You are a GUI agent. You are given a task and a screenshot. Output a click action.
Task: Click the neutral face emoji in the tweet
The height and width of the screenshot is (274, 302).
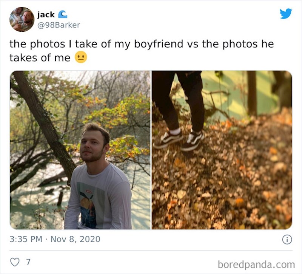click(81, 57)
